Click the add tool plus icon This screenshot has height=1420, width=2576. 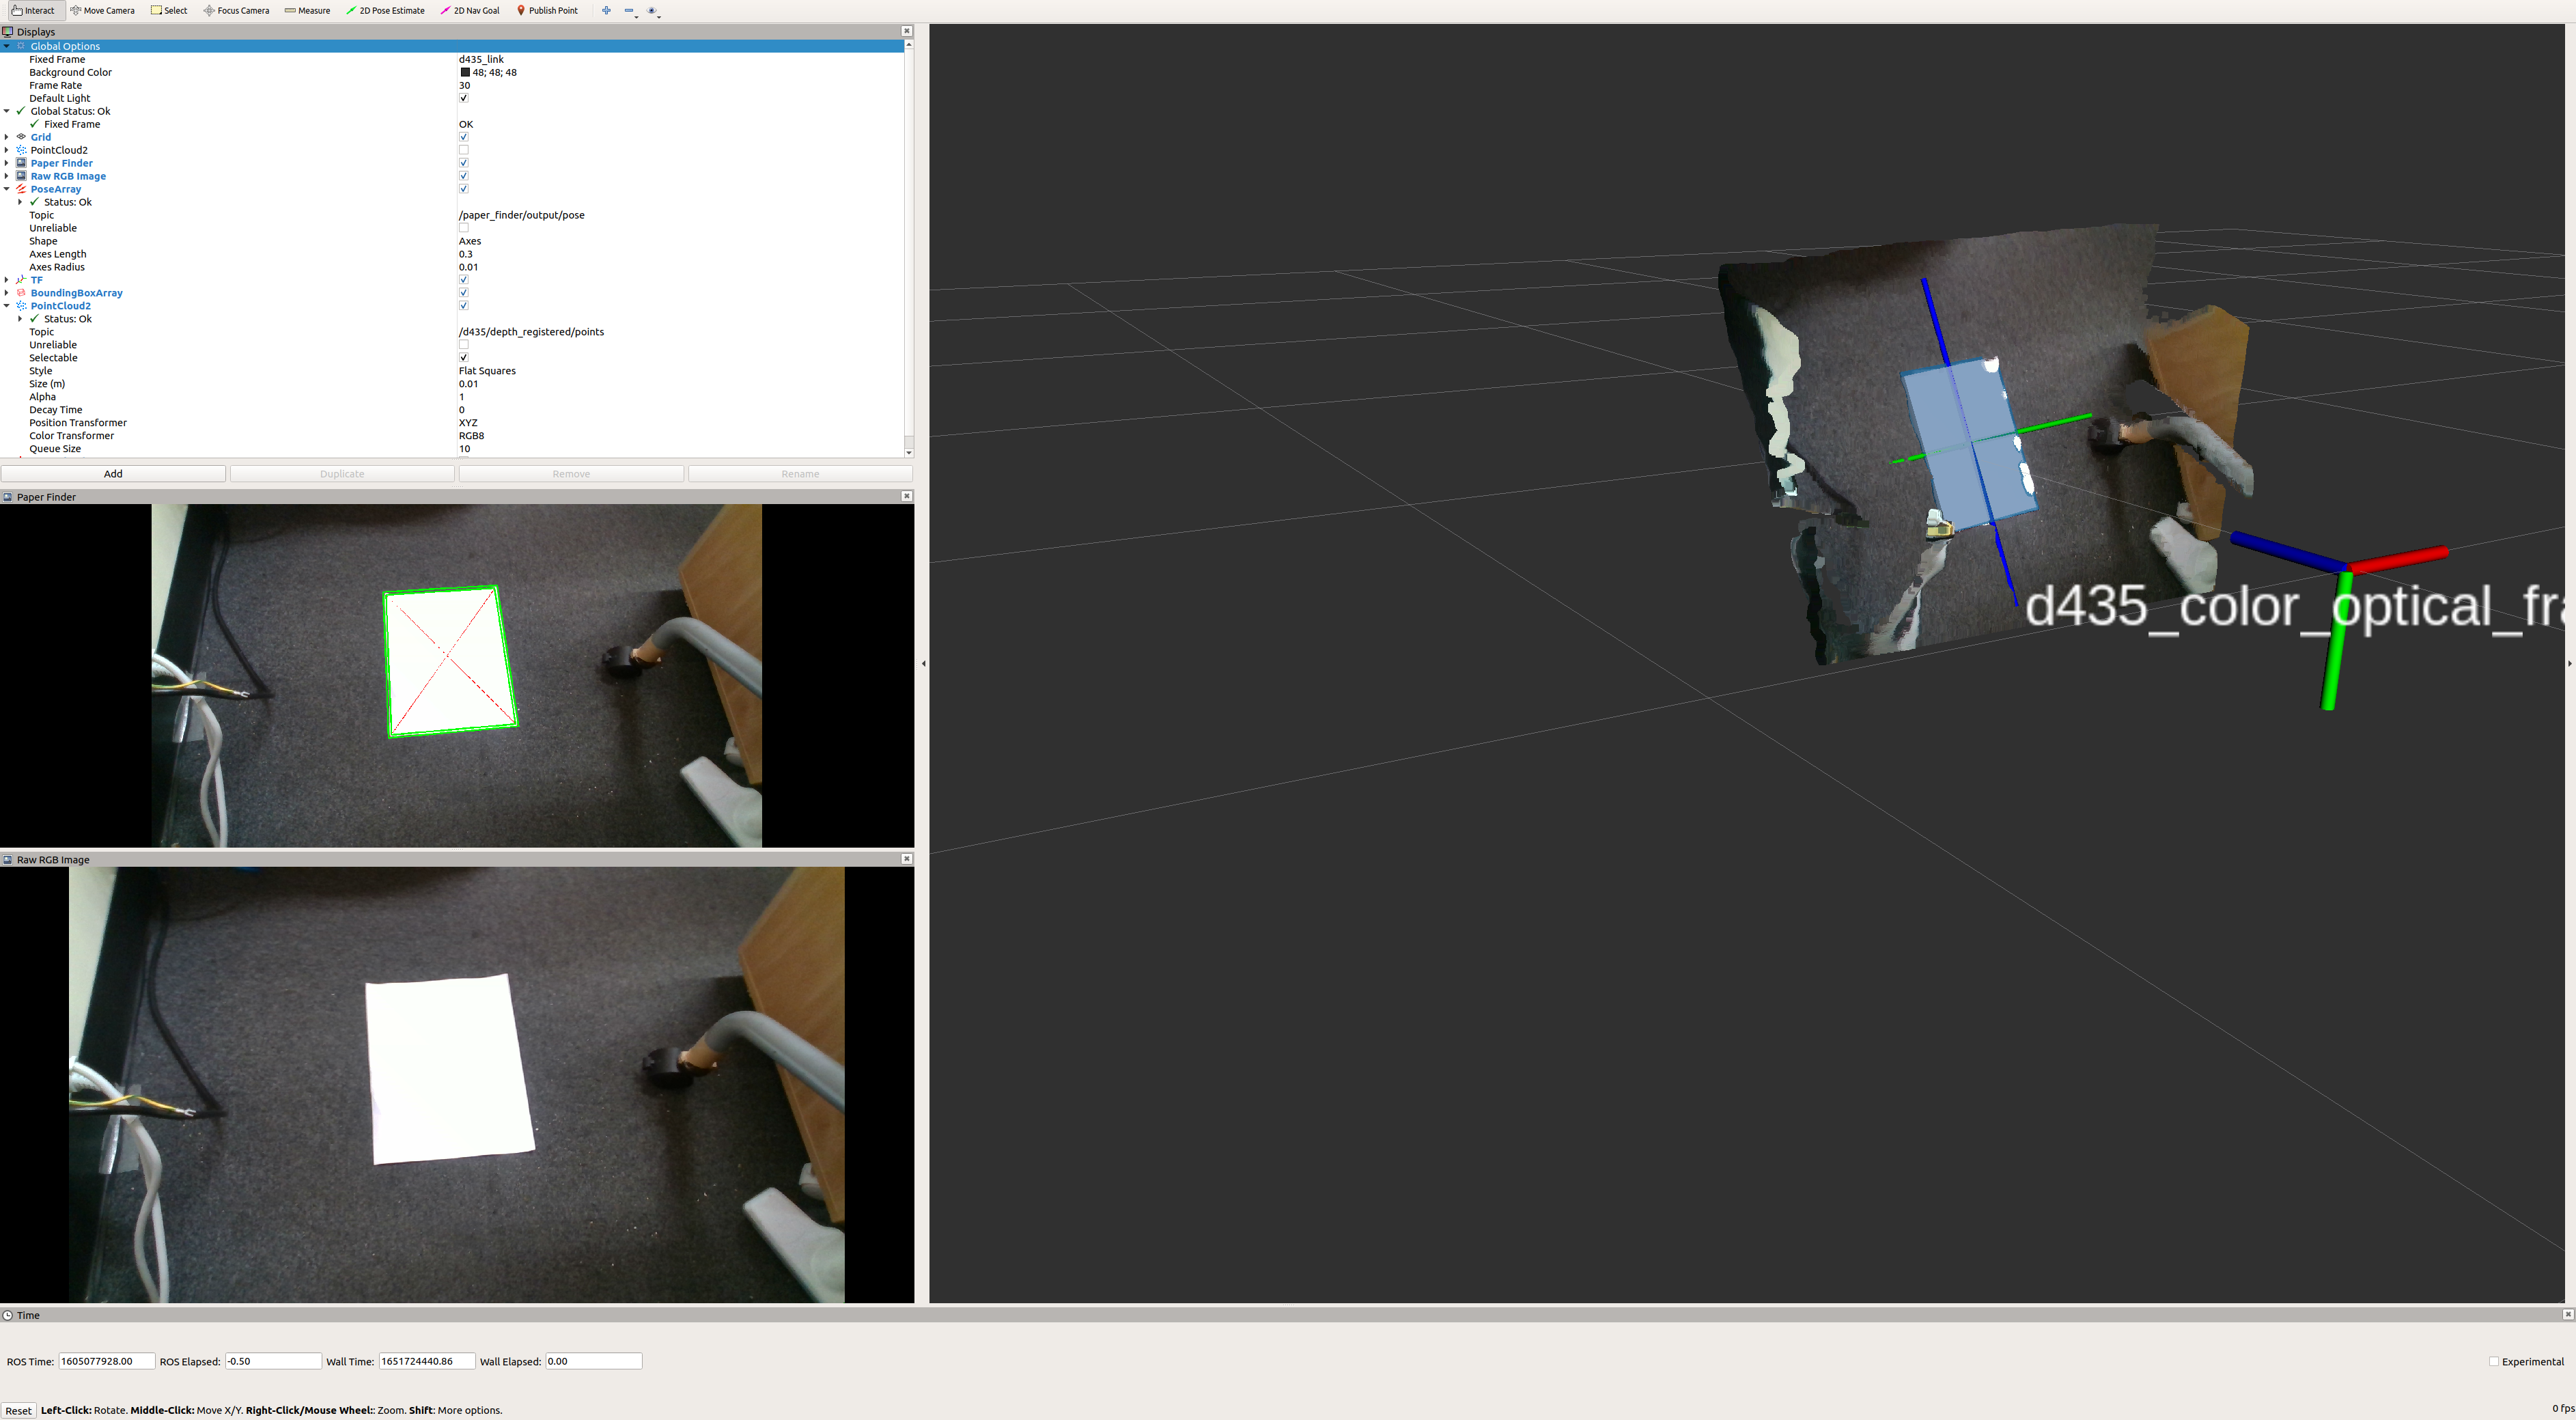pos(606,10)
